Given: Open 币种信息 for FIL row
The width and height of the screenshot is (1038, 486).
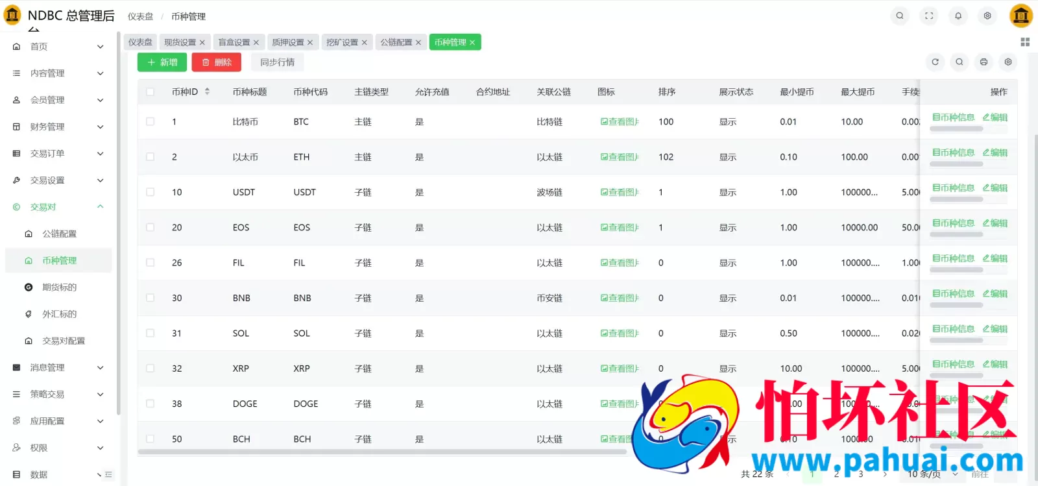Looking at the screenshot, I should [953, 258].
